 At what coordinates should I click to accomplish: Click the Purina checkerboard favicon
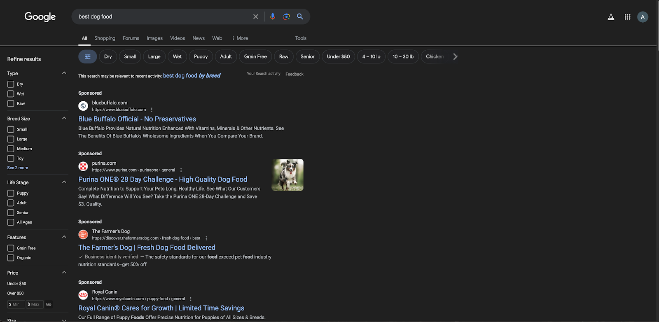click(x=83, y=166)
